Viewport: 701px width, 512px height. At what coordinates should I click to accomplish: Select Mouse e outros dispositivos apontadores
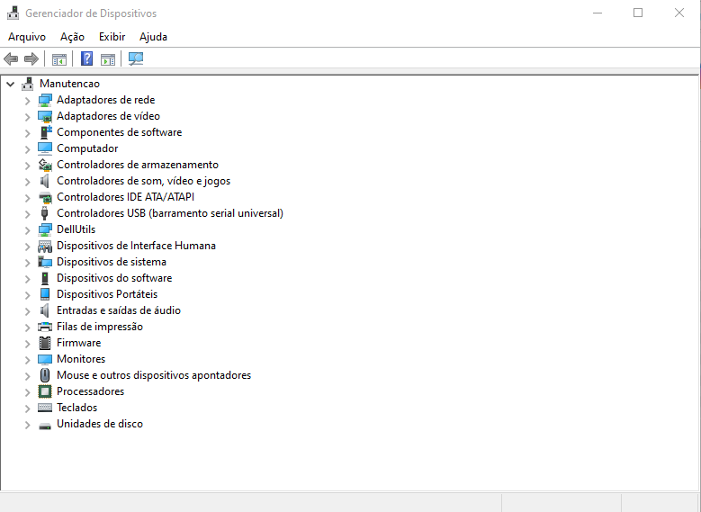(154, 375)
